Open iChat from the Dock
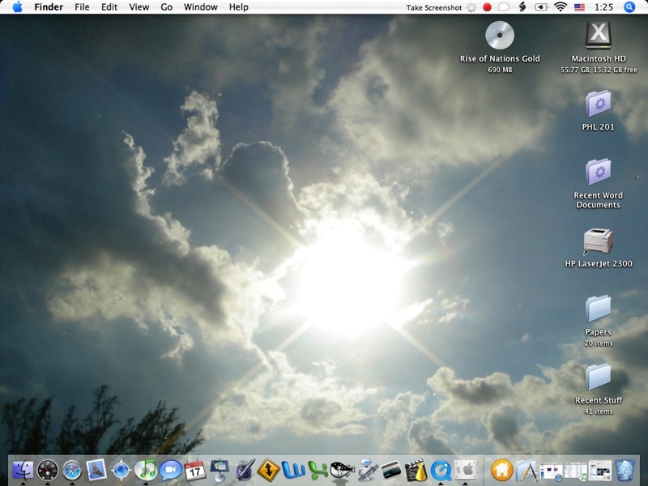The height and width of the screenshot is (486, 648). [170, 470]
